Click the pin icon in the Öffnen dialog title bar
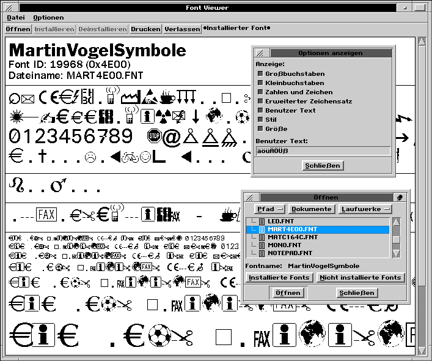Image resolution: width=432 pixels, height=361 pixels. tap(400, 197)
